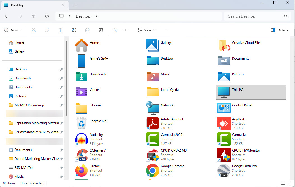Select the Recycle Bin icon
This screenshot has width=295, height=187.
point(82,123)
